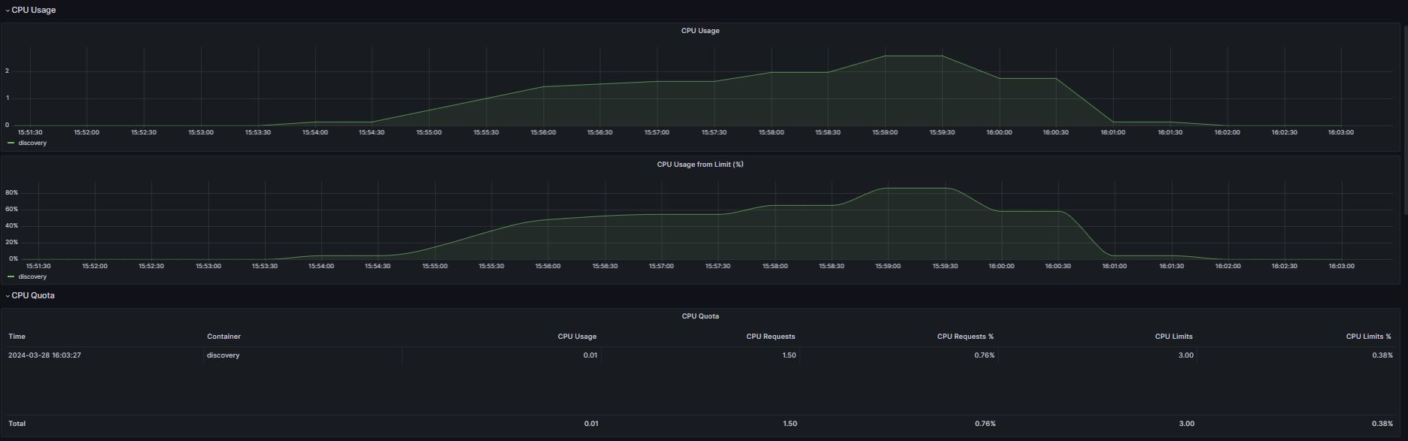Click the 1 y-axis label on CPU Usage chart
The image size is (1408, 441).
point(7,98)
